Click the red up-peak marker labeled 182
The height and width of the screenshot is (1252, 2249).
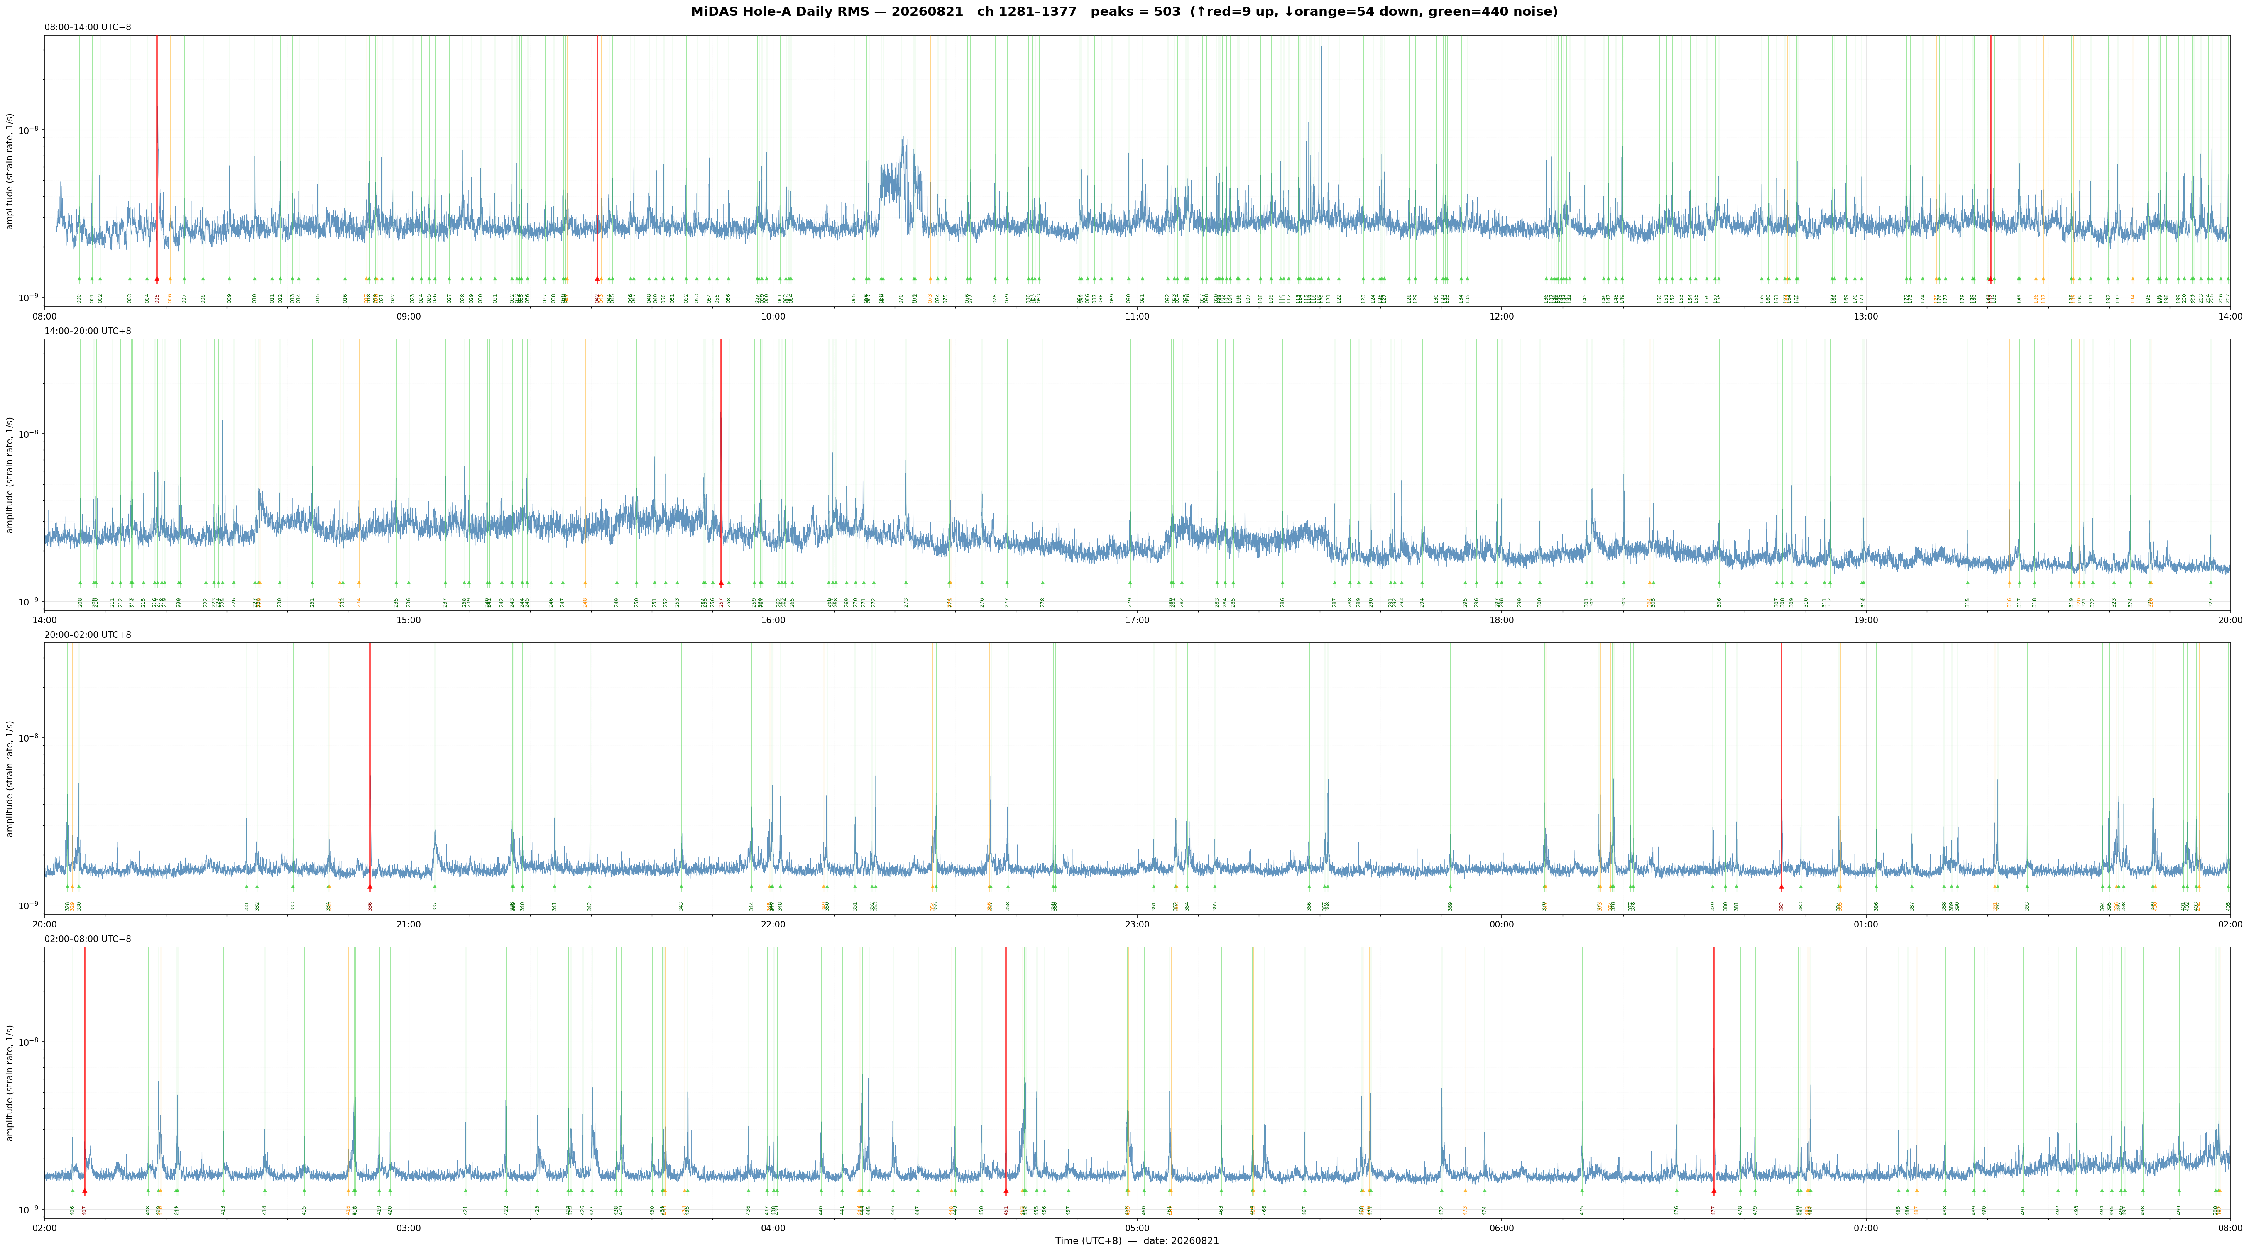[x=1991, y=279]
